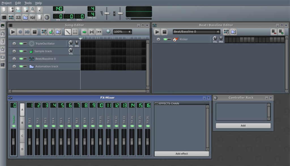This screenshot has width=290, height=166.
Task: Open the 100% zoom dropdown in Song-Editor
Action: [122, 32]
